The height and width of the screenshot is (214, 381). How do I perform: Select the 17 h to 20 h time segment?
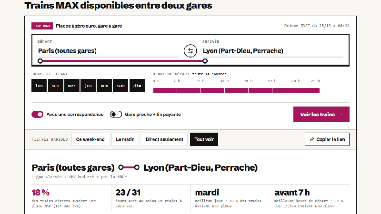pyautogui.click(x=284, y=90)
